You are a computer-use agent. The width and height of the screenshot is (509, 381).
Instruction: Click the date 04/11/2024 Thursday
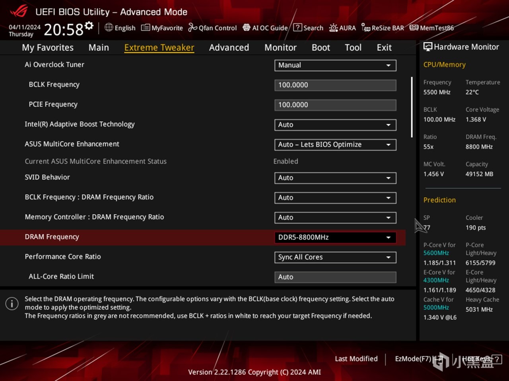tap(25, 31)
